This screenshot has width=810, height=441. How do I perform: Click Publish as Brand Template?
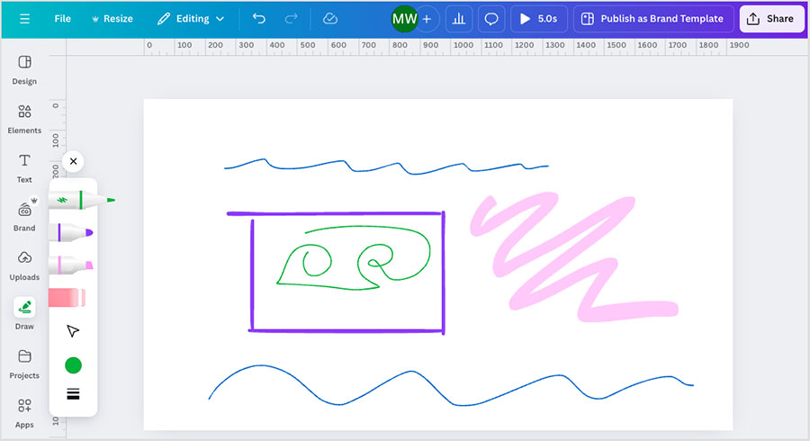click(x=653, y=19)
